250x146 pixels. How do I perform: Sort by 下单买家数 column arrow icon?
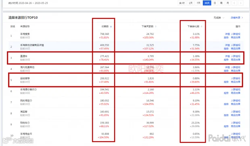coord(156,26)
